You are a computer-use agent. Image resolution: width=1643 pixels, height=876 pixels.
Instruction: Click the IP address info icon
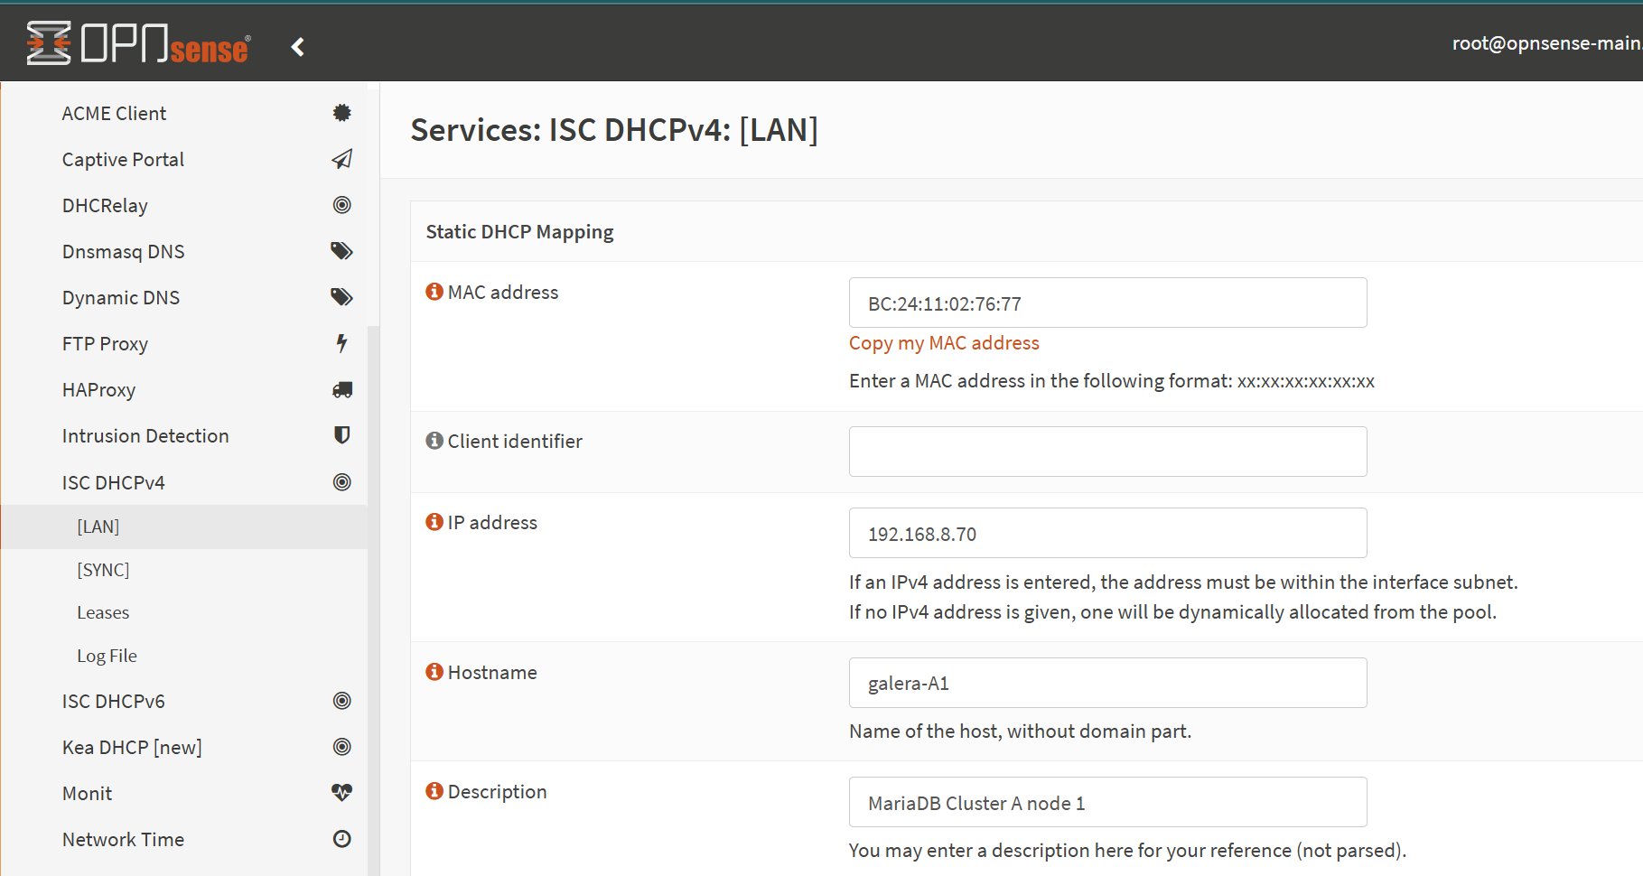pos(434,522)
